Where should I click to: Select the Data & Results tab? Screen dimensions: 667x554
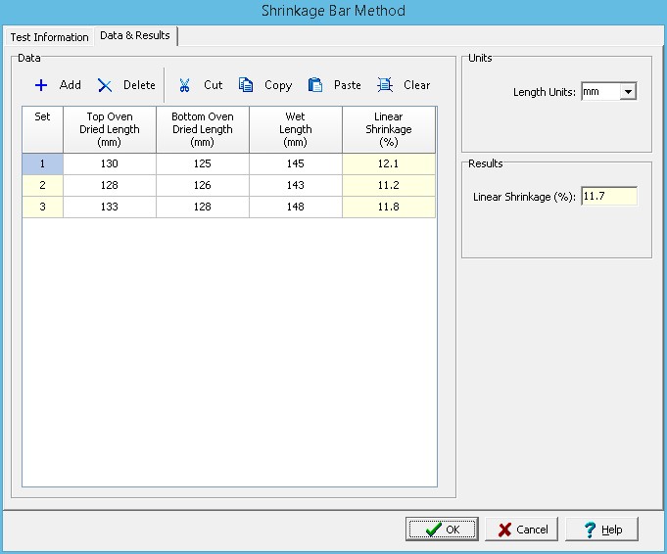pyautogui.click(x=134, y=36)
